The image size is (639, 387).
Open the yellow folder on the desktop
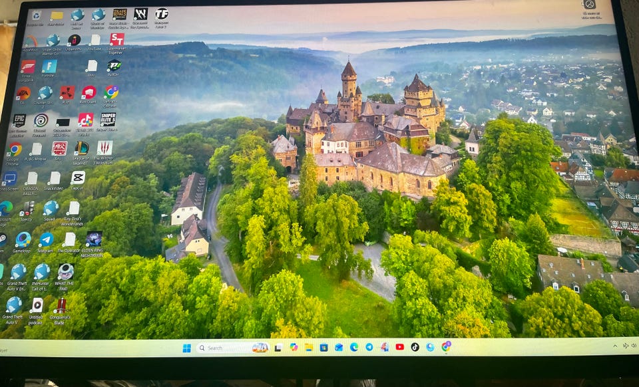click(57, 15)
